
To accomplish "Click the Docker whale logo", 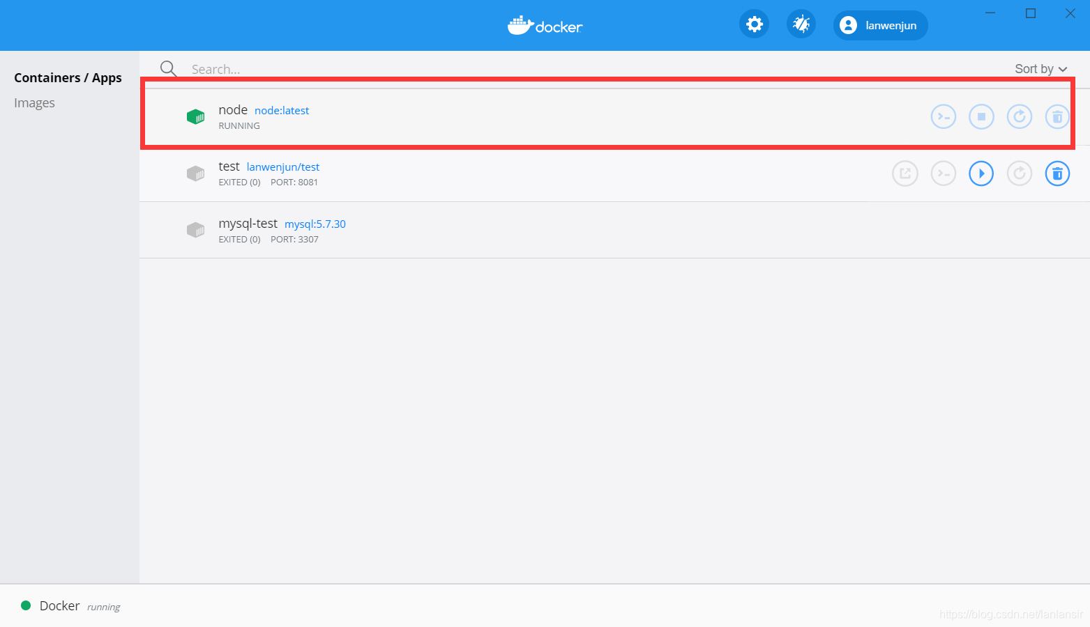I will coord(545,26).
